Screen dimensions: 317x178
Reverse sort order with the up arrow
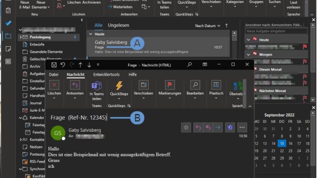[x=226, y=26]
